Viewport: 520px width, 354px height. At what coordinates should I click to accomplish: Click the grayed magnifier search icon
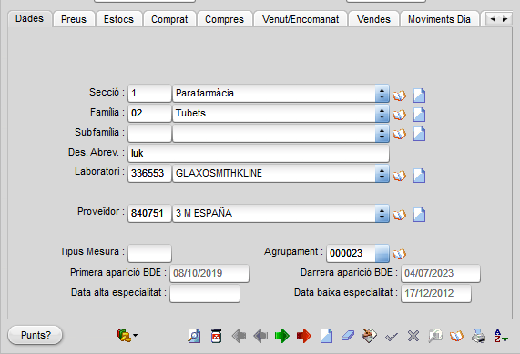point(435,336)
